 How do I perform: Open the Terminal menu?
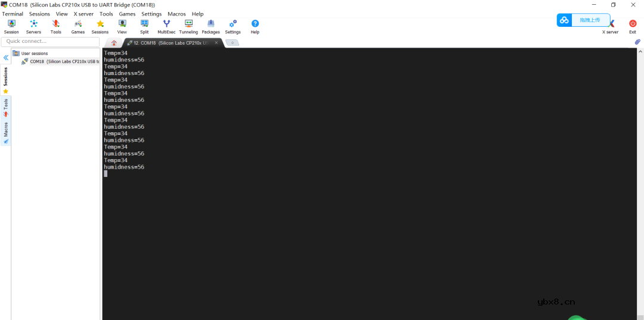click(13, 14)
